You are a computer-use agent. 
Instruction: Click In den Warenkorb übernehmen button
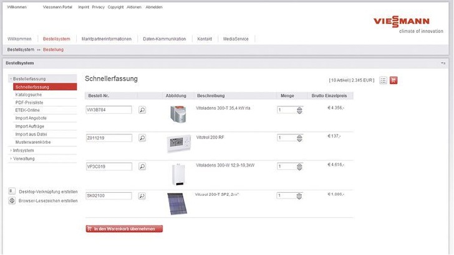pyautogui.click(x=124, y=229)
